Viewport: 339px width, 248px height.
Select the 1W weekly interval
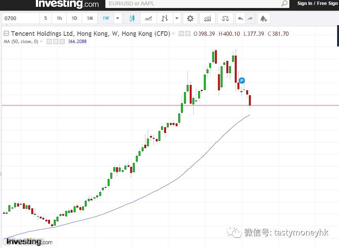[x=106, y=18]
